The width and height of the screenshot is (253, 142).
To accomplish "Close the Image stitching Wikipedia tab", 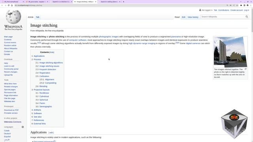I will (x=96, y=2).
